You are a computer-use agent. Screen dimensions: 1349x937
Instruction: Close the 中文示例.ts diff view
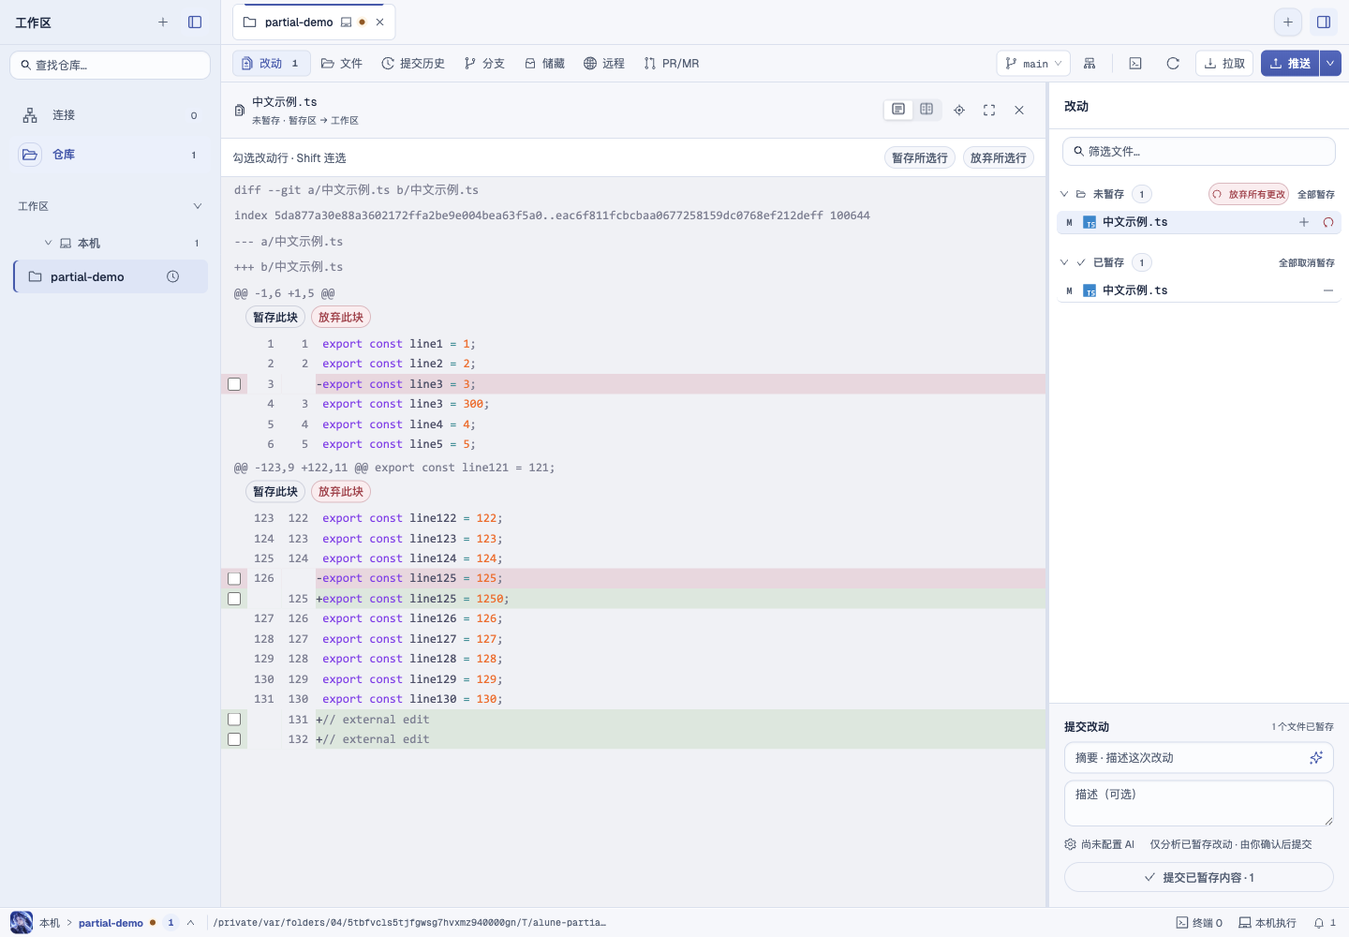(1019, 110)
